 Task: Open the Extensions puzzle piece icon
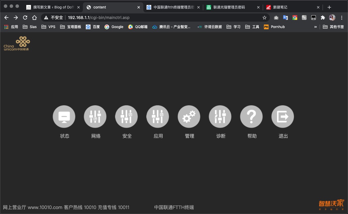(x=323, y=18)
